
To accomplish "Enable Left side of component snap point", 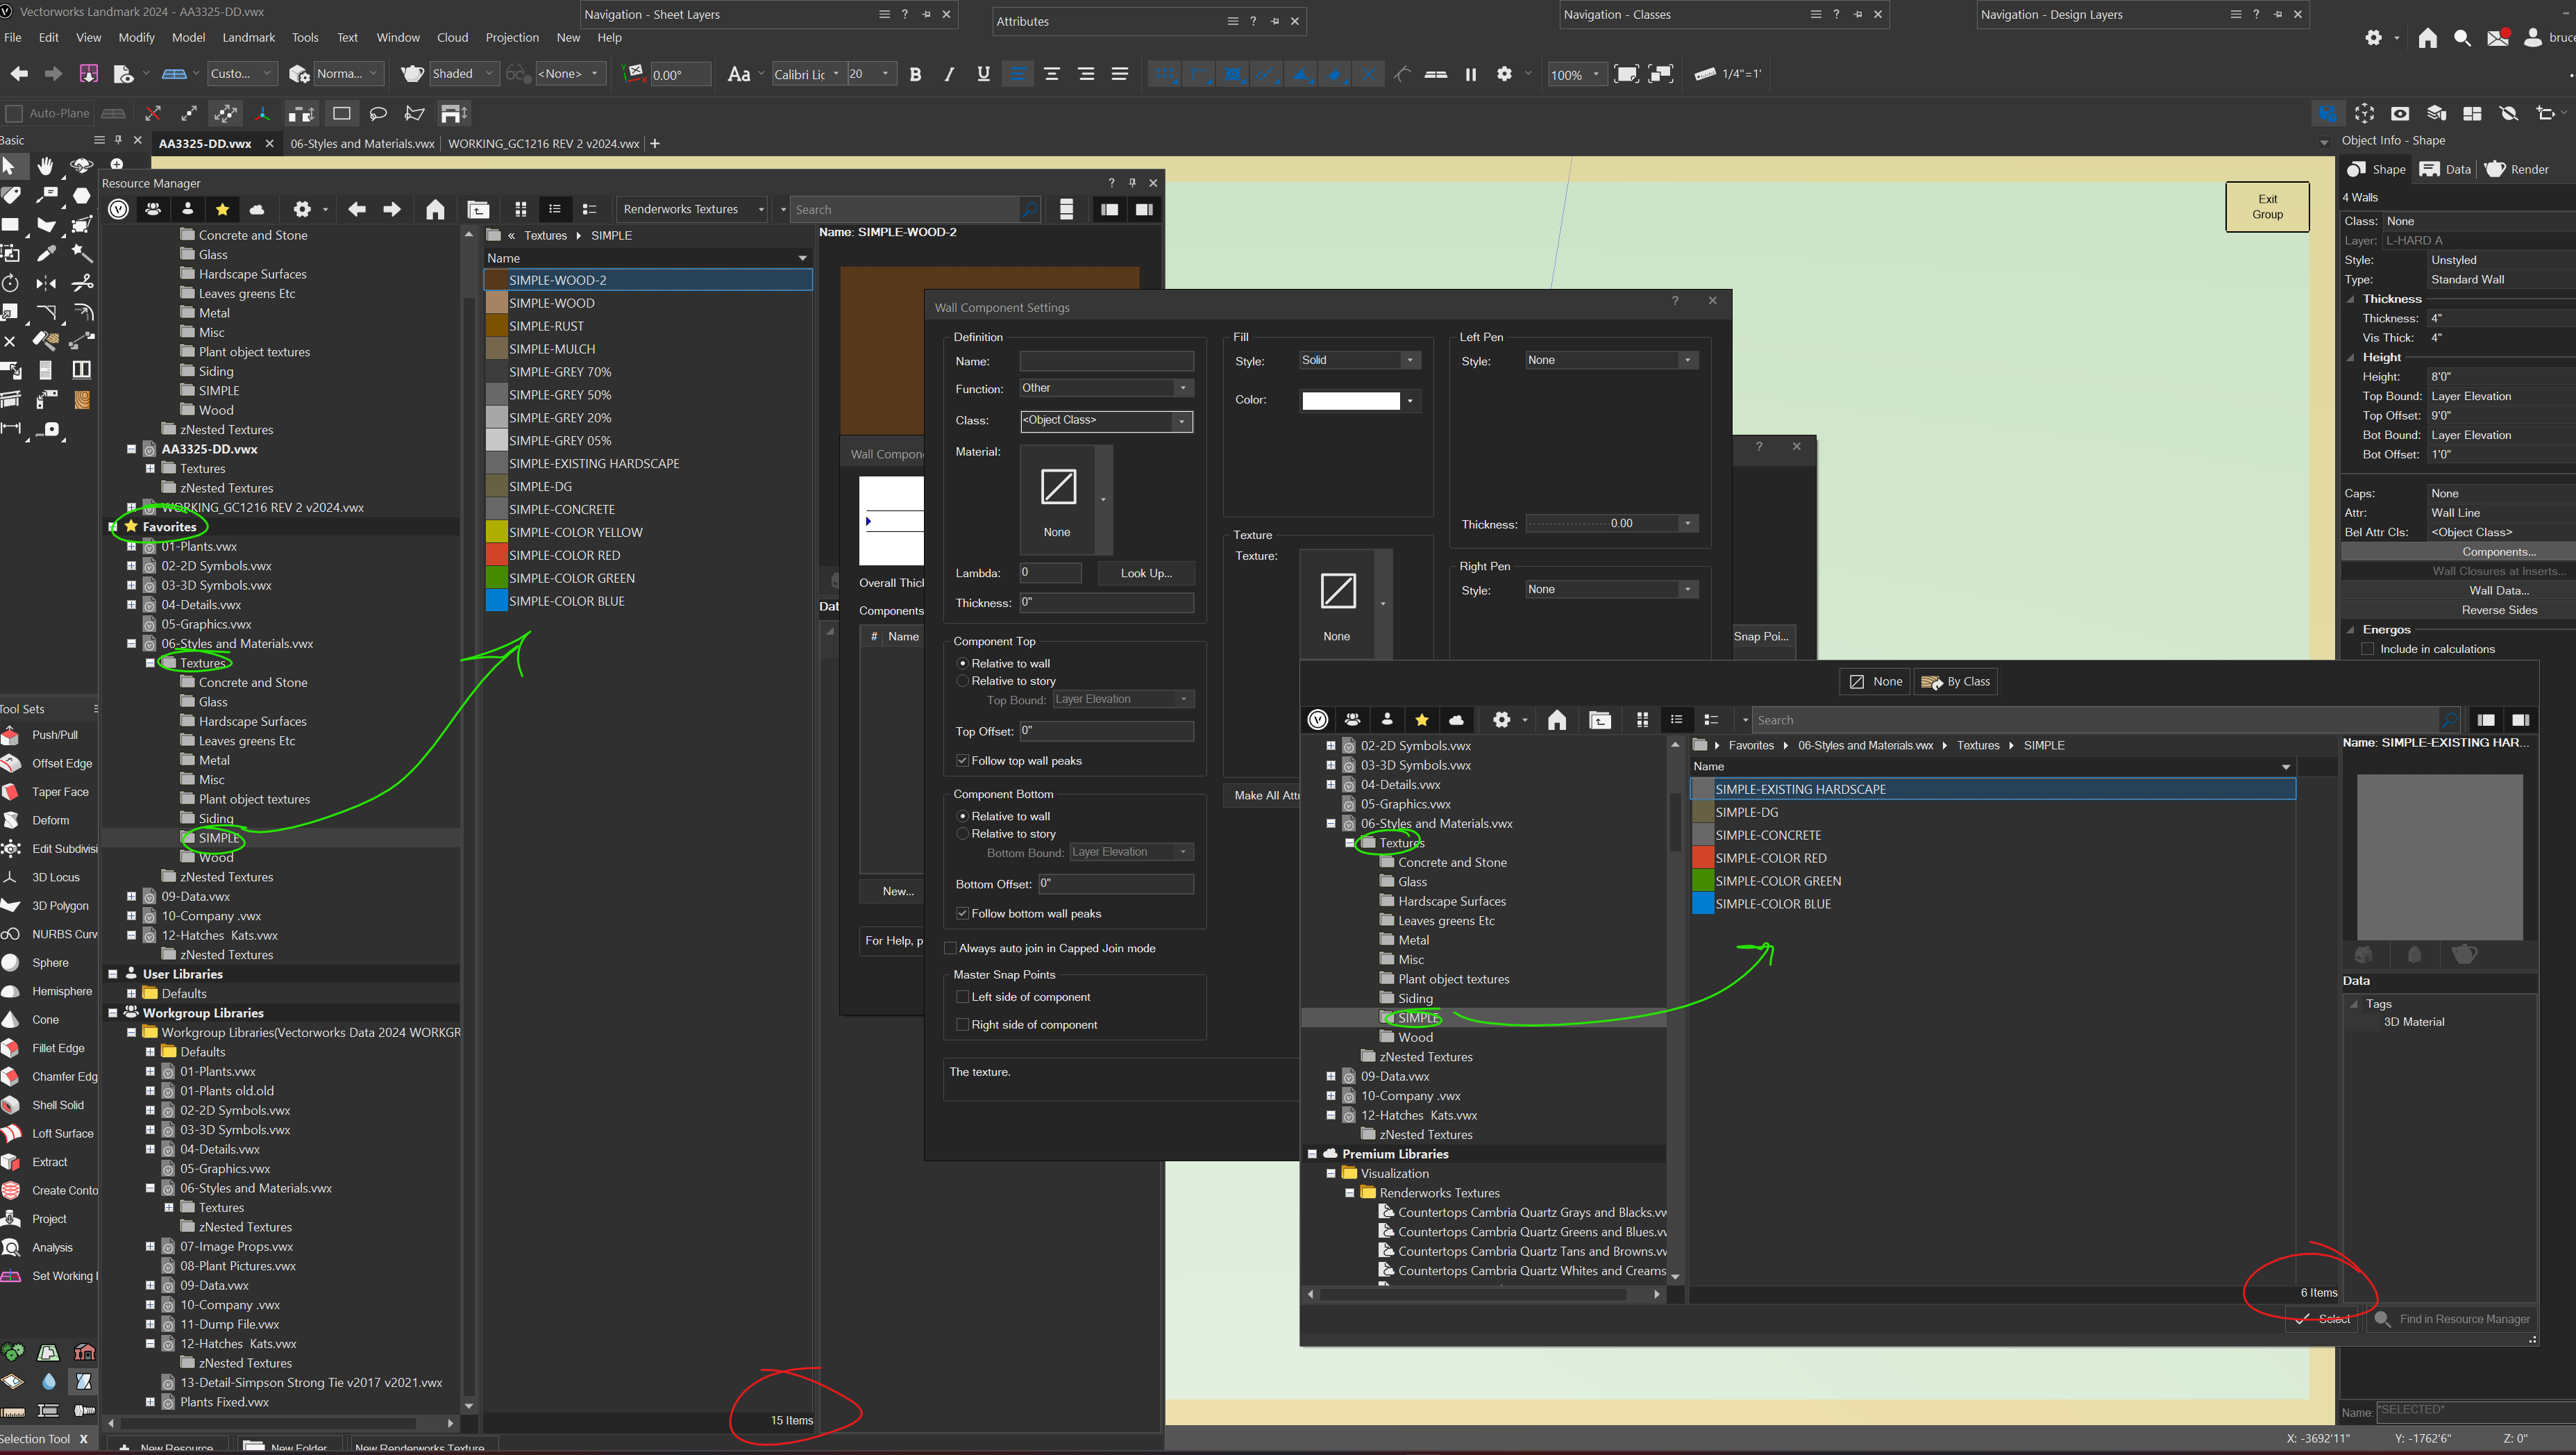I will coord(963,997).
